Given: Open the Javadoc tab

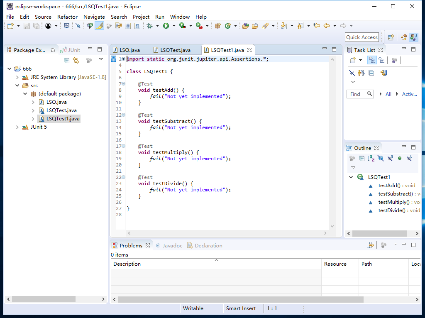Looking at the screenshot, I should 169,246.
